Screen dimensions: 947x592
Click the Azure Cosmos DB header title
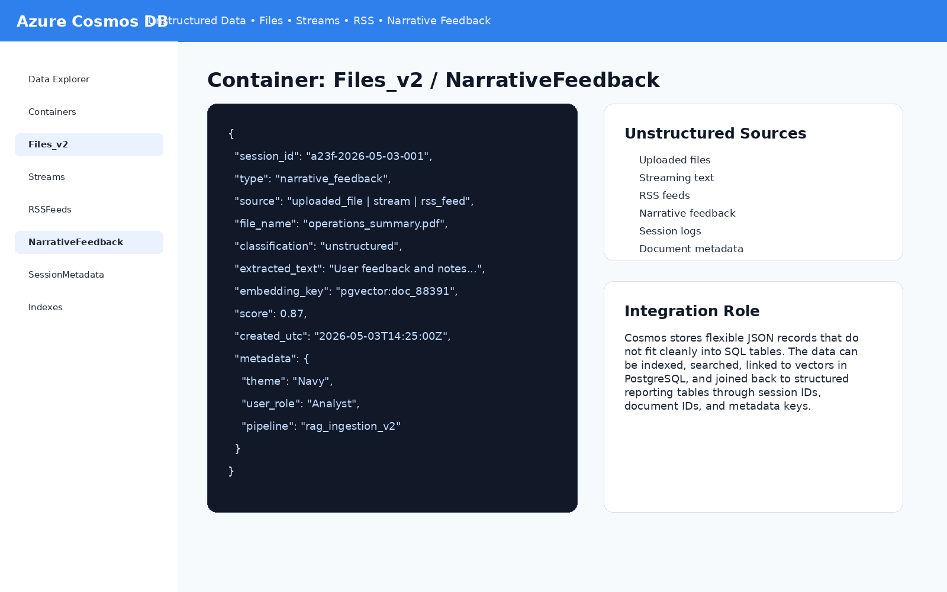[x=92, y=21]
